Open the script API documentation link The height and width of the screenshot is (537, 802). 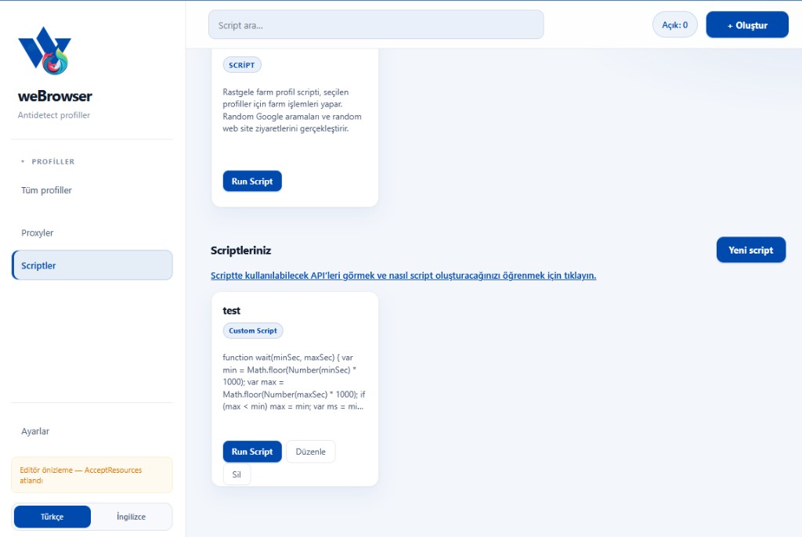point(403,275)
